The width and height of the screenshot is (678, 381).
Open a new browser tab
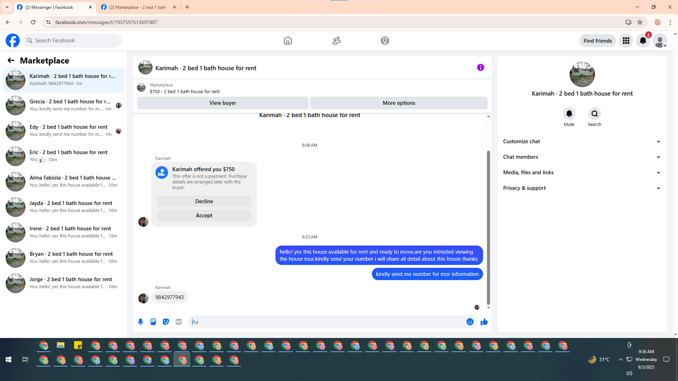click(187, 7)
